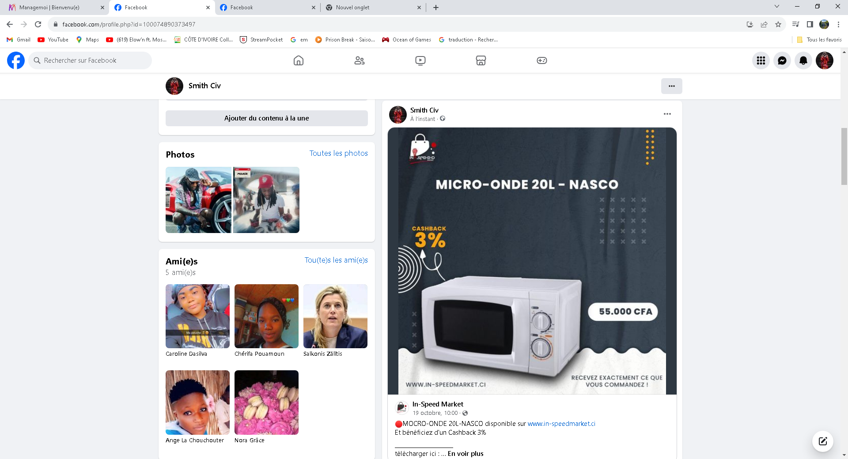The image size is (848, 459).
Task: Expand the Chrome tab search chevron
Action: (x=777, y=7)
